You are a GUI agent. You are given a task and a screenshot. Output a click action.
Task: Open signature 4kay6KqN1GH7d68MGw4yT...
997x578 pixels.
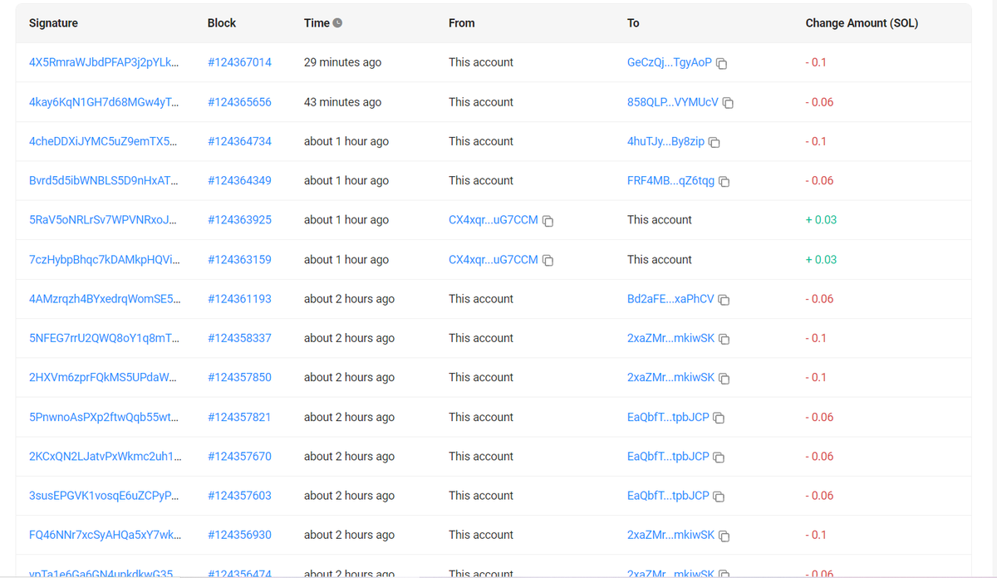pyautogui.click(x=103, y=102)
